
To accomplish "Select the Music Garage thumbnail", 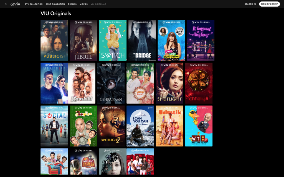I will [x=83, y=162].
